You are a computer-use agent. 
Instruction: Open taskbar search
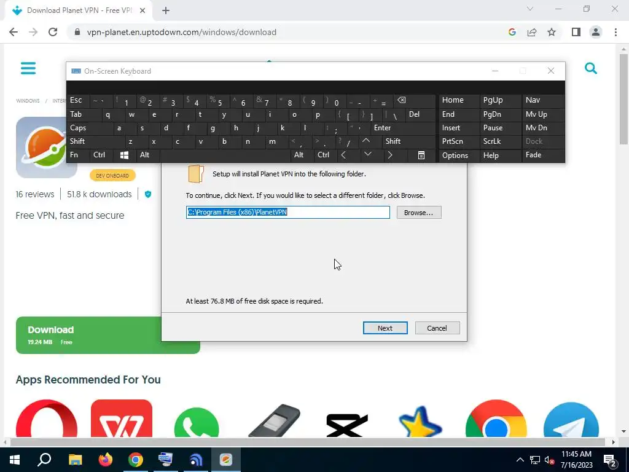[x=44, y=460]
